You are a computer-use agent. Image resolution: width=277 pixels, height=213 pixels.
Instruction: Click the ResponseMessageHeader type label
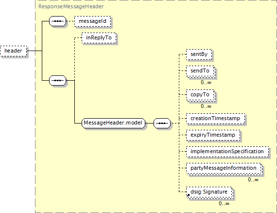coord(71,6)
